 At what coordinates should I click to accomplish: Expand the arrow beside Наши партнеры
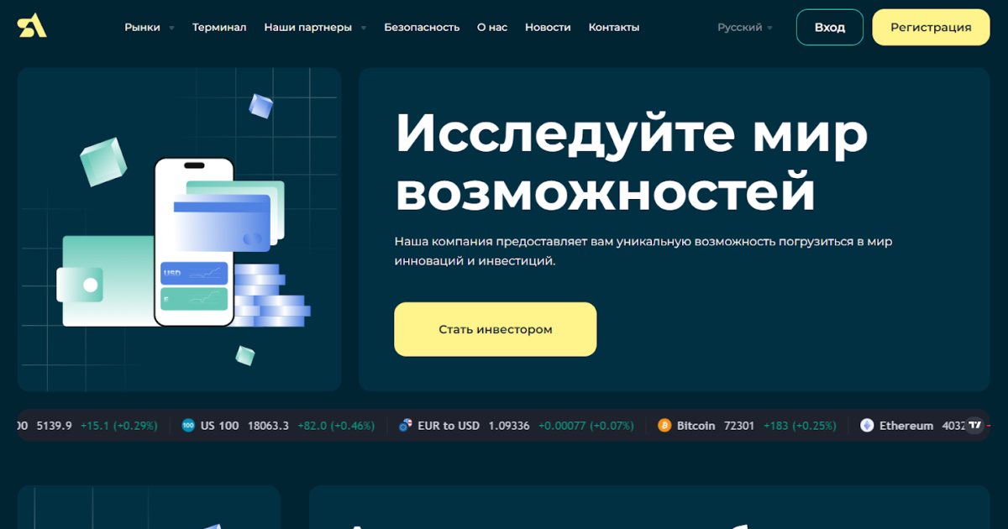click(364, 28)
